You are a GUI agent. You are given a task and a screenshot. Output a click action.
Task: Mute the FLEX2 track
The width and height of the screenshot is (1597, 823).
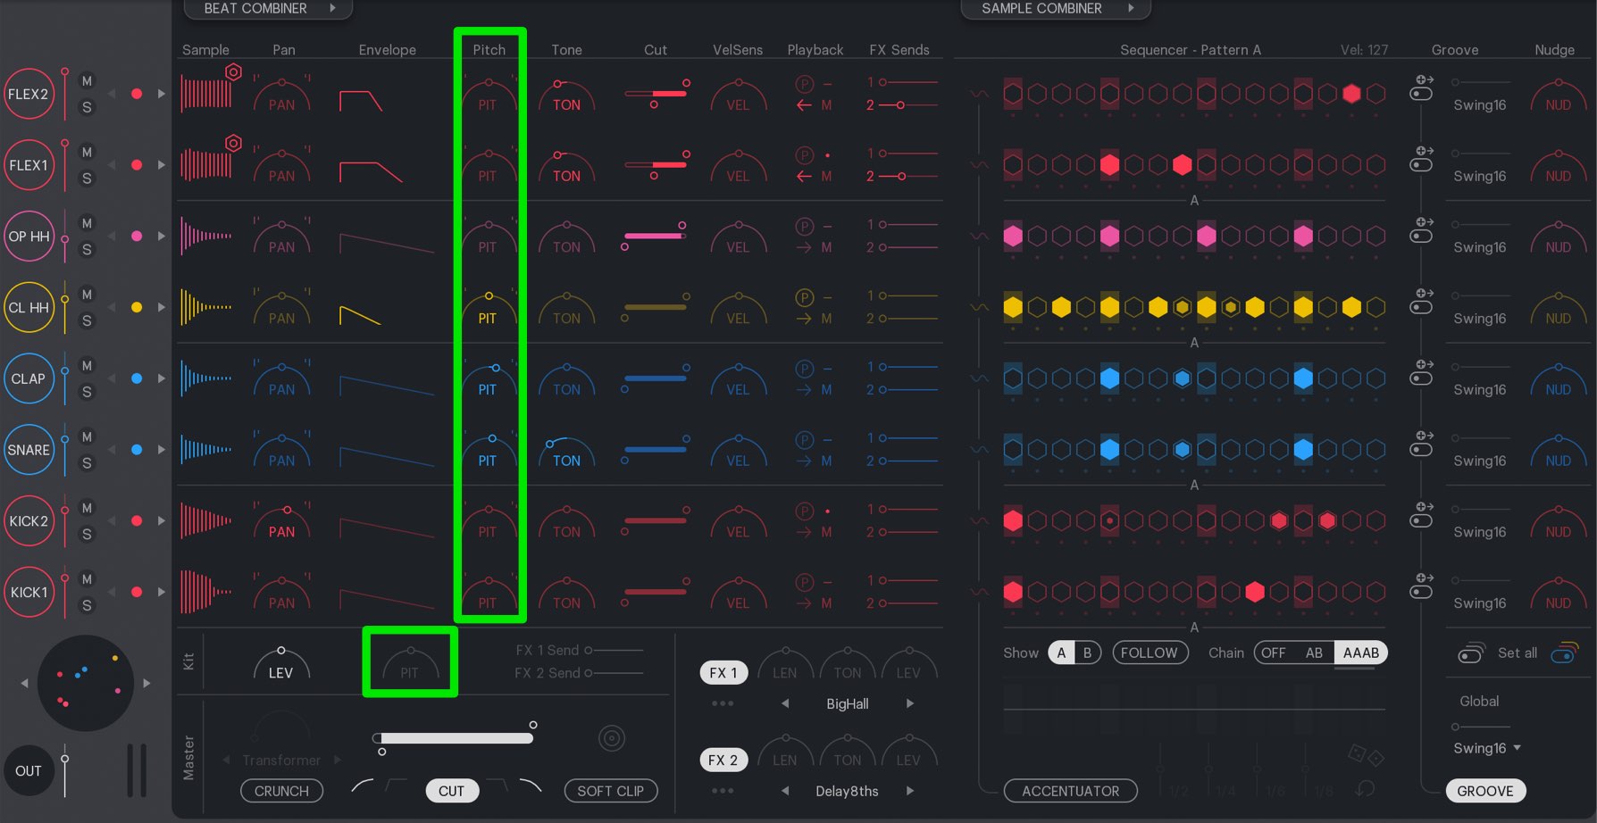(x=87, y=81)
